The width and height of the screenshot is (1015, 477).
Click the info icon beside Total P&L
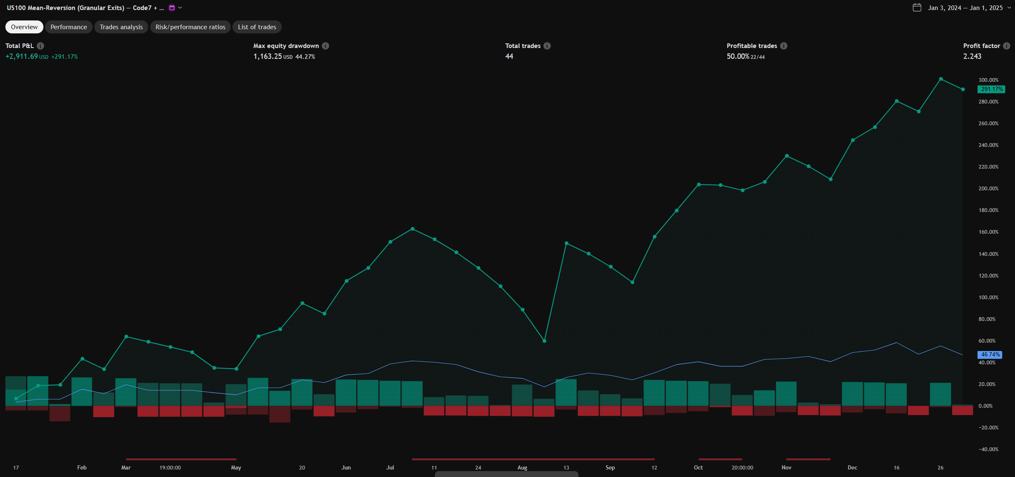(40, 46)
